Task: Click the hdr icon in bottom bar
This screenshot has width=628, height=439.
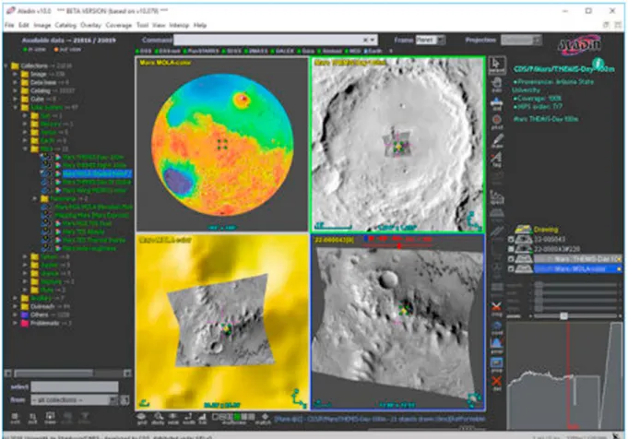Action: [203, 419]
